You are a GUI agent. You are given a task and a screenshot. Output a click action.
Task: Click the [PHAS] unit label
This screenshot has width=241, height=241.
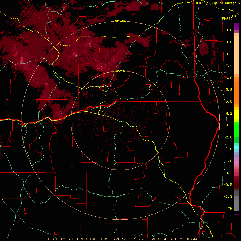click(226, 18)
